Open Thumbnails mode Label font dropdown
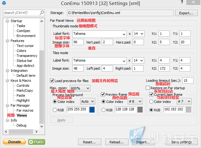The height and width of the screenshot is (148, 201). click(x=100, y=34)
